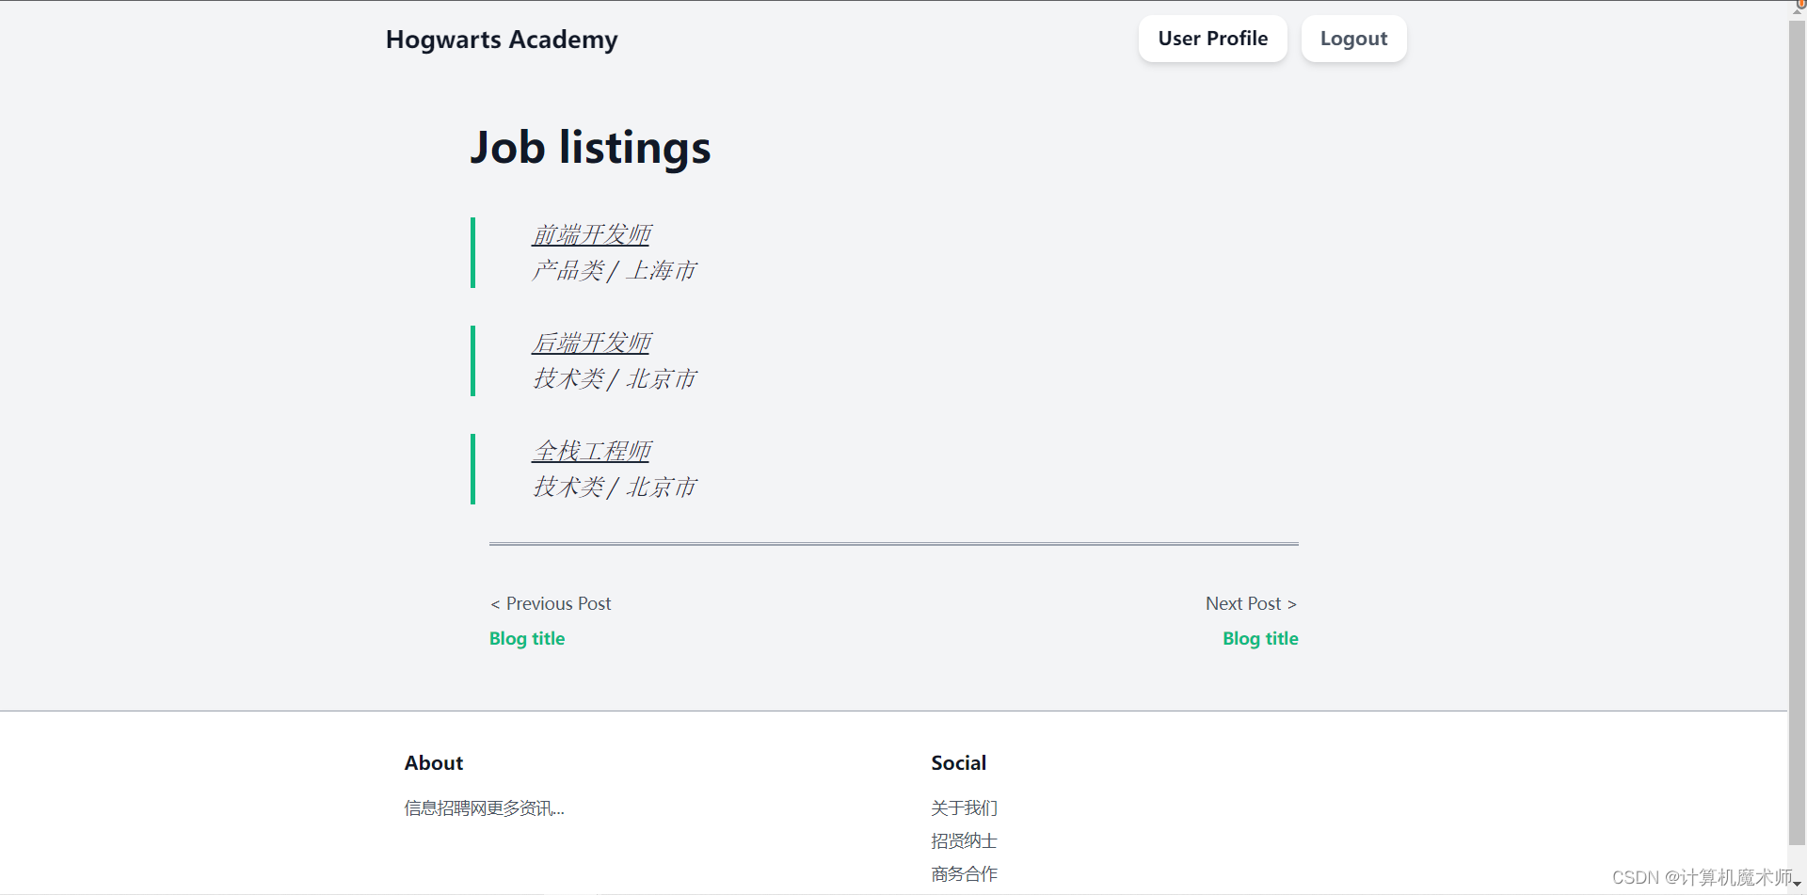The image size is (1807, 895).
Task: Click the '< Previous Post' label
Action: click(551, 603)
